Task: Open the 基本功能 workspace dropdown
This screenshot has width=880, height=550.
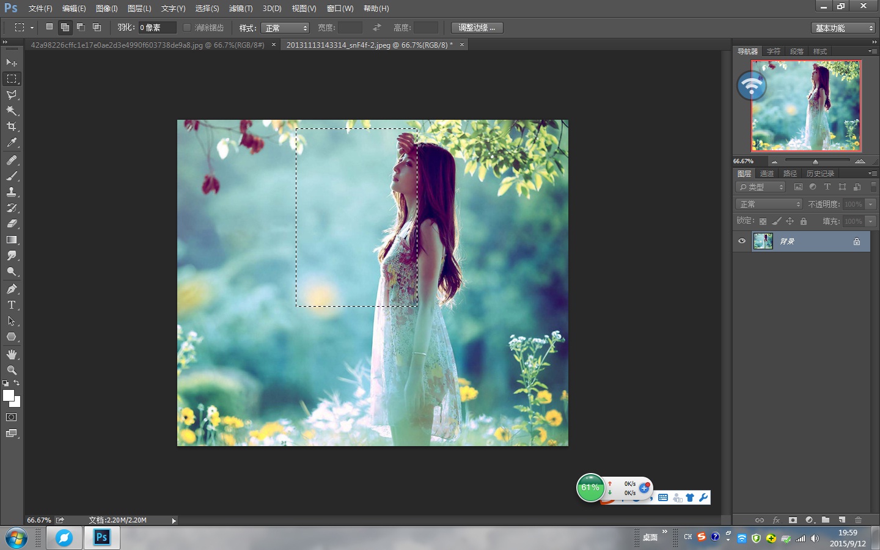Action: pos(844,28)
